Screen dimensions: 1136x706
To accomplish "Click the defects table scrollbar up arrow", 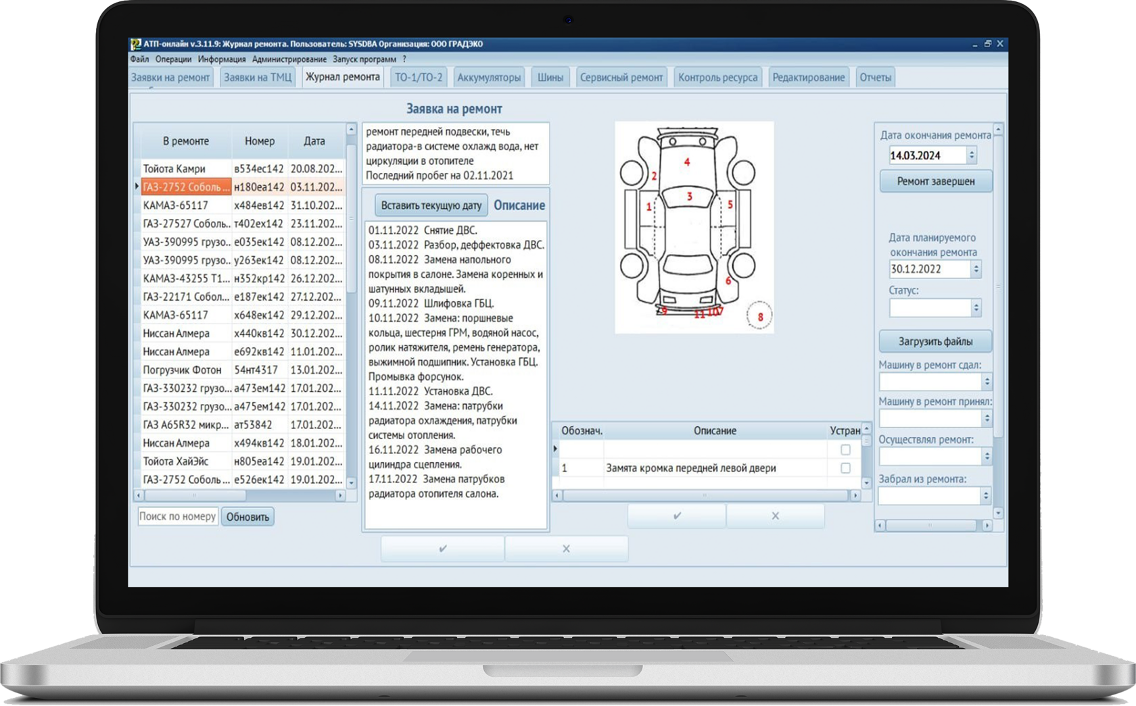I will (x=866, y=429).
